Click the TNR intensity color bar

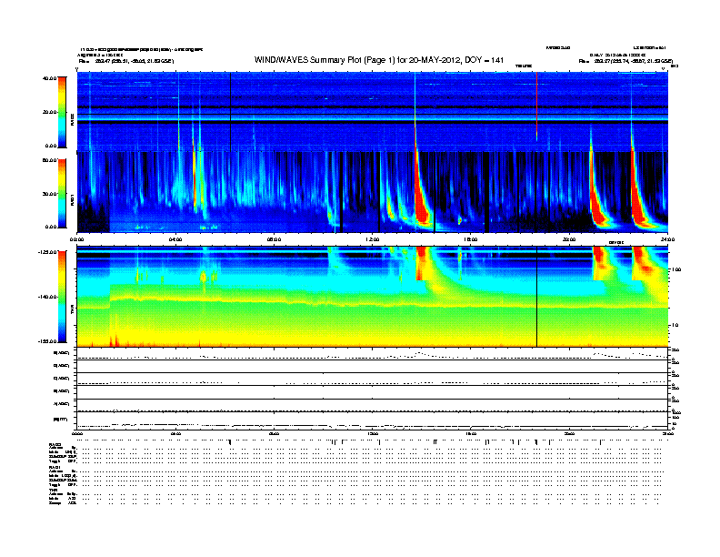tap(62, 297)
